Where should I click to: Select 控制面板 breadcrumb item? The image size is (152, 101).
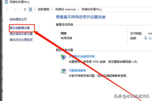point(44,9)
